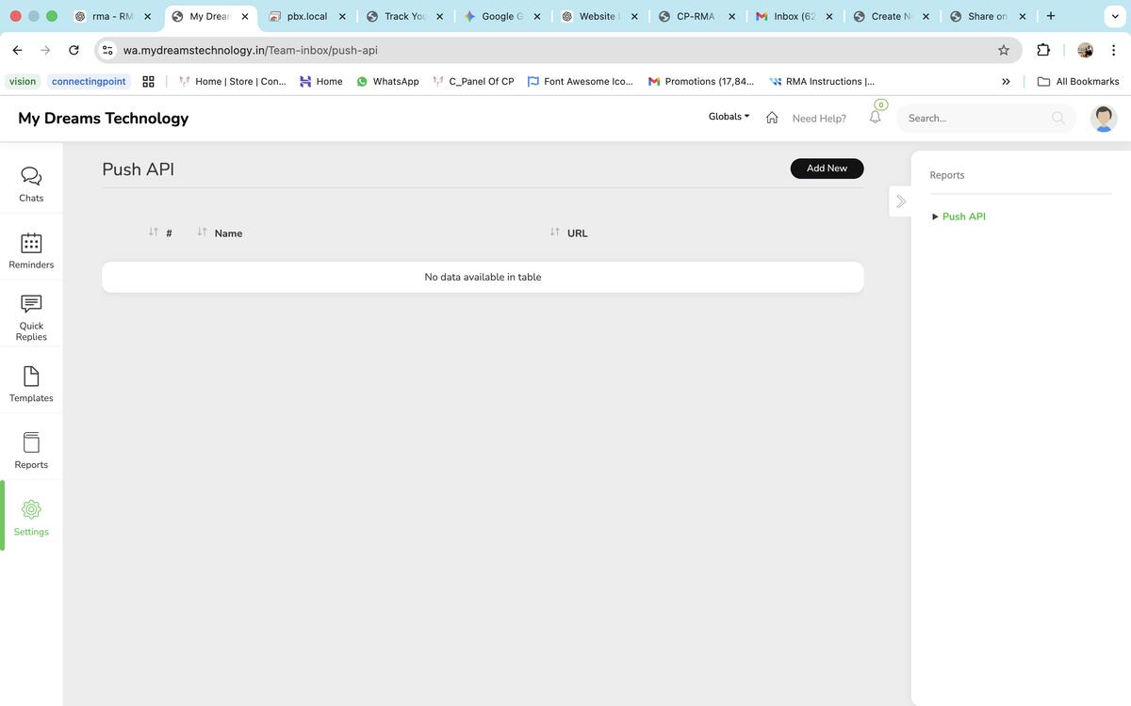Expand the Push API tree item
The height and width of the screenshot is (706, 1131).
[x=963, y=217]
